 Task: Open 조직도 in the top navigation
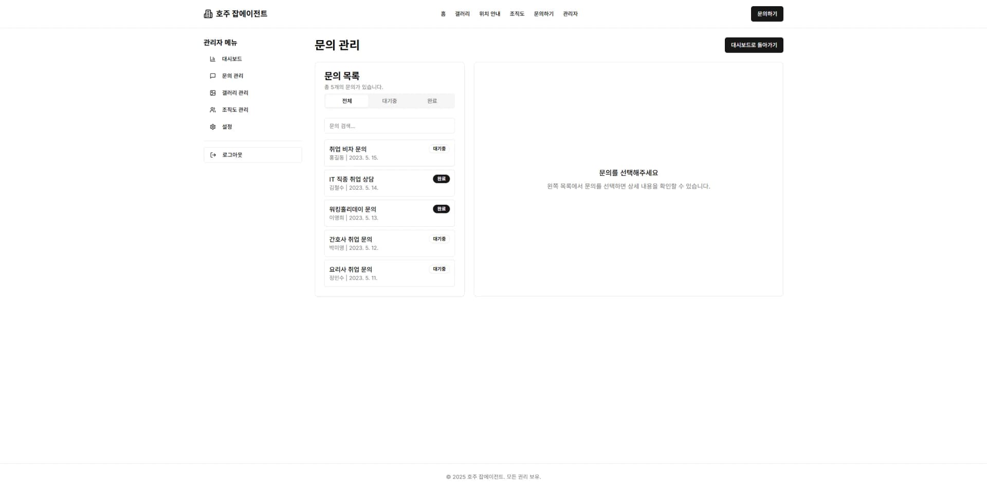[x=517, y=14]
